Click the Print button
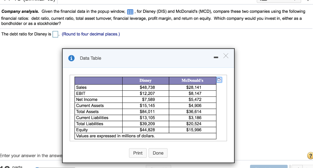Viewport: 313px width, 168px height. (x=138, y=153)
